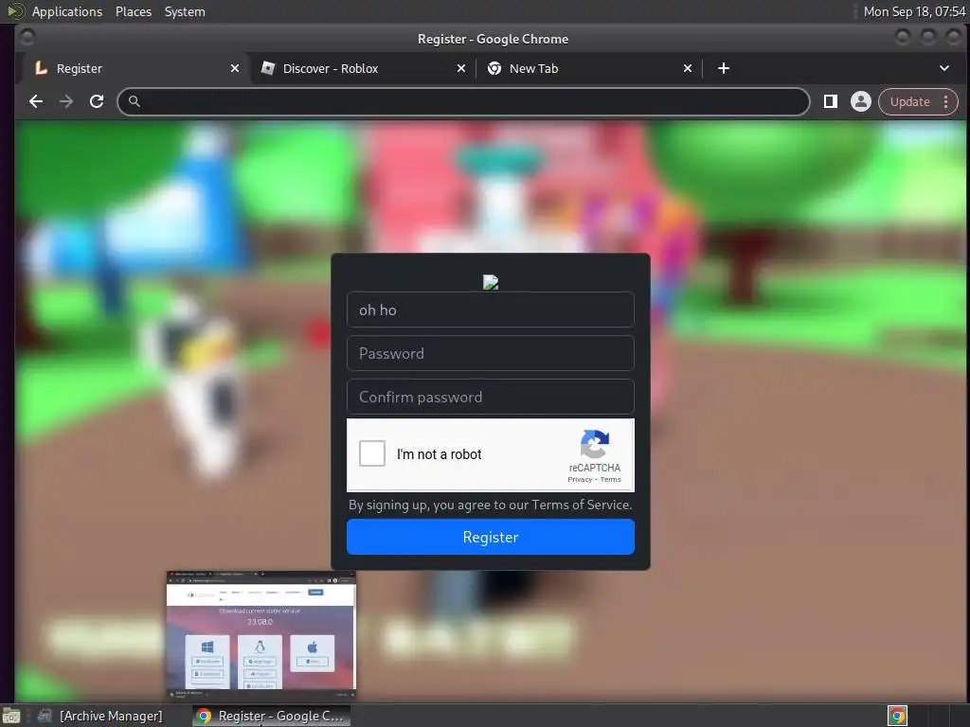Click the blue Register button
Viewport: 970px width, 727px height.
491,537
